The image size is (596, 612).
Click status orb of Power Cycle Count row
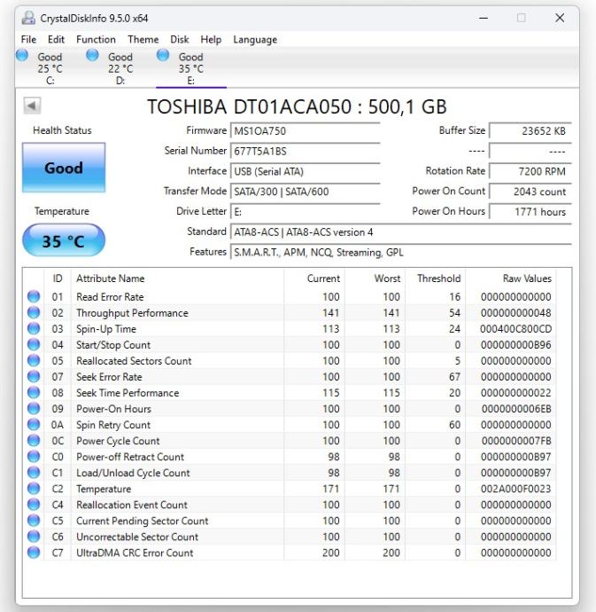click(34, 441)
